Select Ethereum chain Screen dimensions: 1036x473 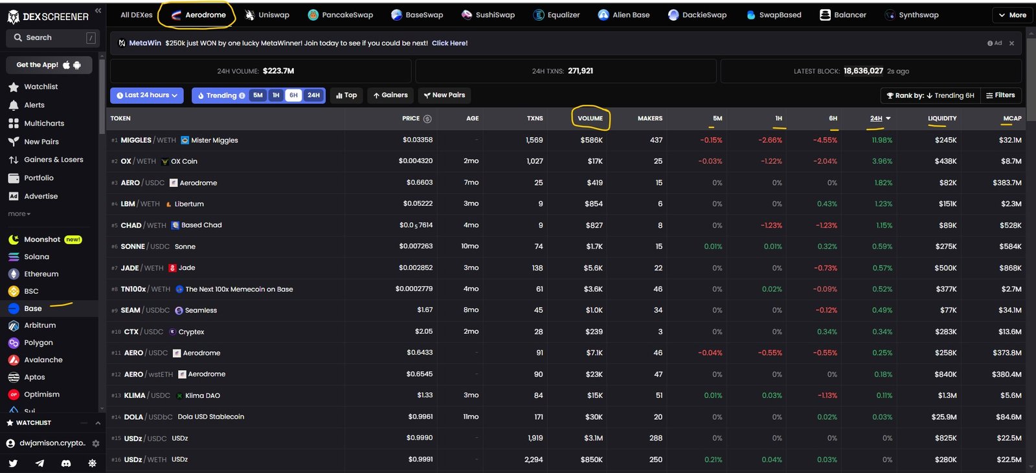41,274
